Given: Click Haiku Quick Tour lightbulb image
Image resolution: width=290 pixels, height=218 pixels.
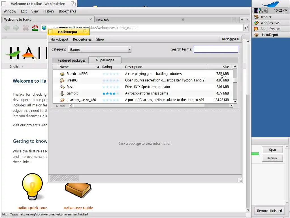Looking at the screenshot, I should [x=33, y=187].
